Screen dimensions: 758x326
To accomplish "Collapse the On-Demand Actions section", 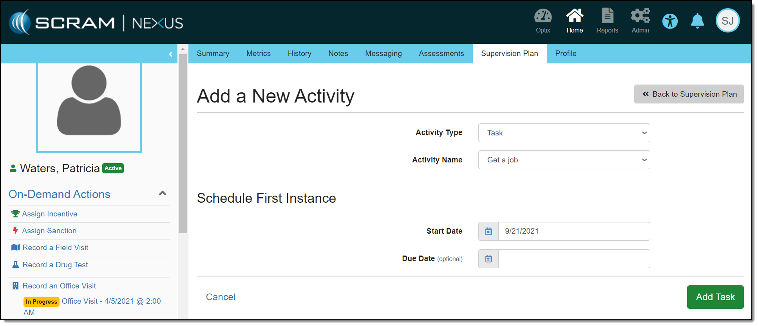I will click(x=163, y=193).
